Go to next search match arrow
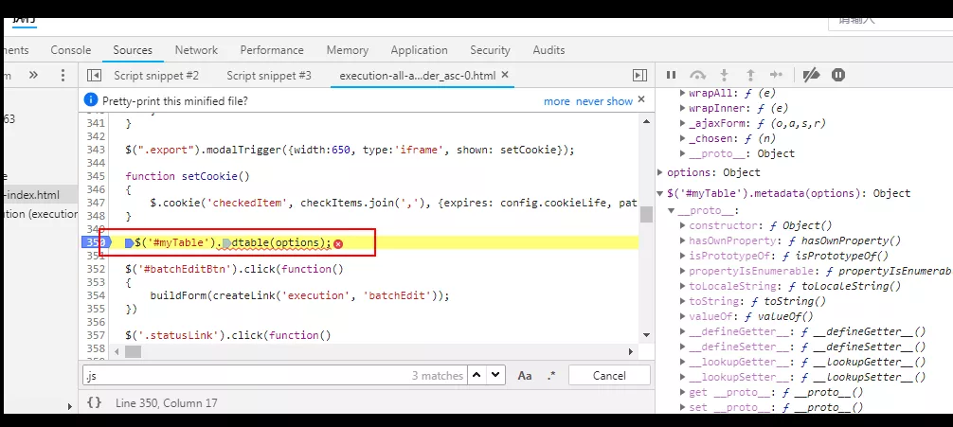 click(x=496, y=375)
